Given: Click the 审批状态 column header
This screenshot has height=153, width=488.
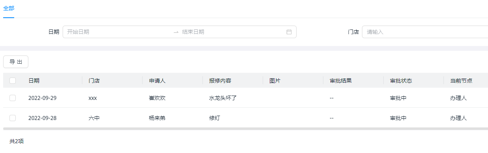Looking at the screenshot, I should point(401,81).
